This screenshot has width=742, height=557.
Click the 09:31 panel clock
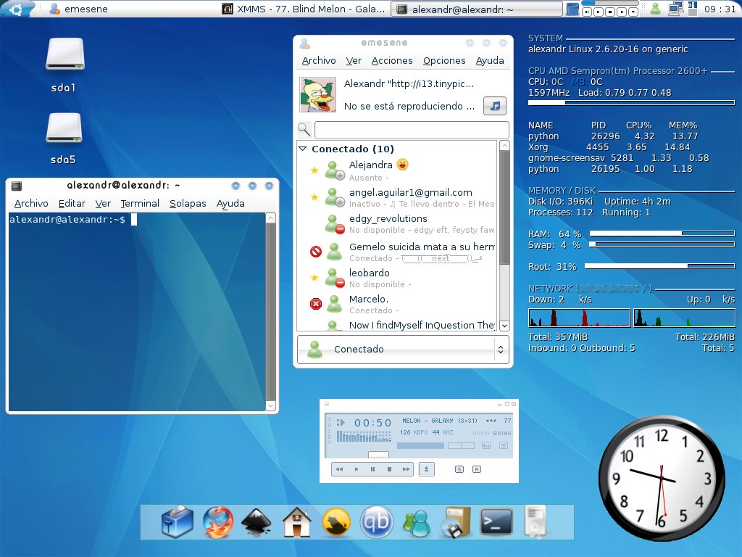tap(720, 9)
